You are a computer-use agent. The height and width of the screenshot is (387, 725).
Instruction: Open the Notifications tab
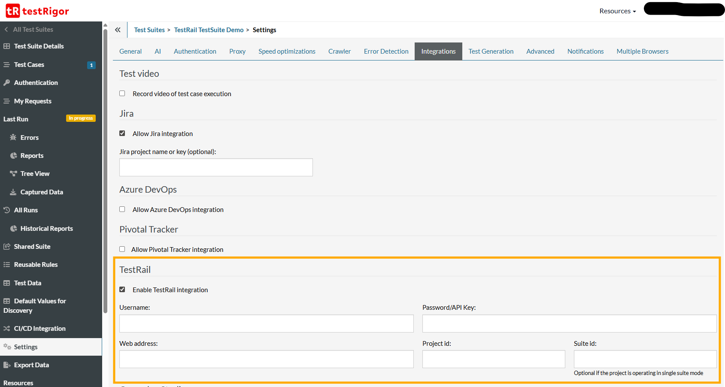pyautogui.click(x=585, y=51)
